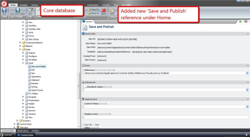Click the Debugger item icon
The width and height of the screenshot is (250, 137).
(x=18, y=127)
